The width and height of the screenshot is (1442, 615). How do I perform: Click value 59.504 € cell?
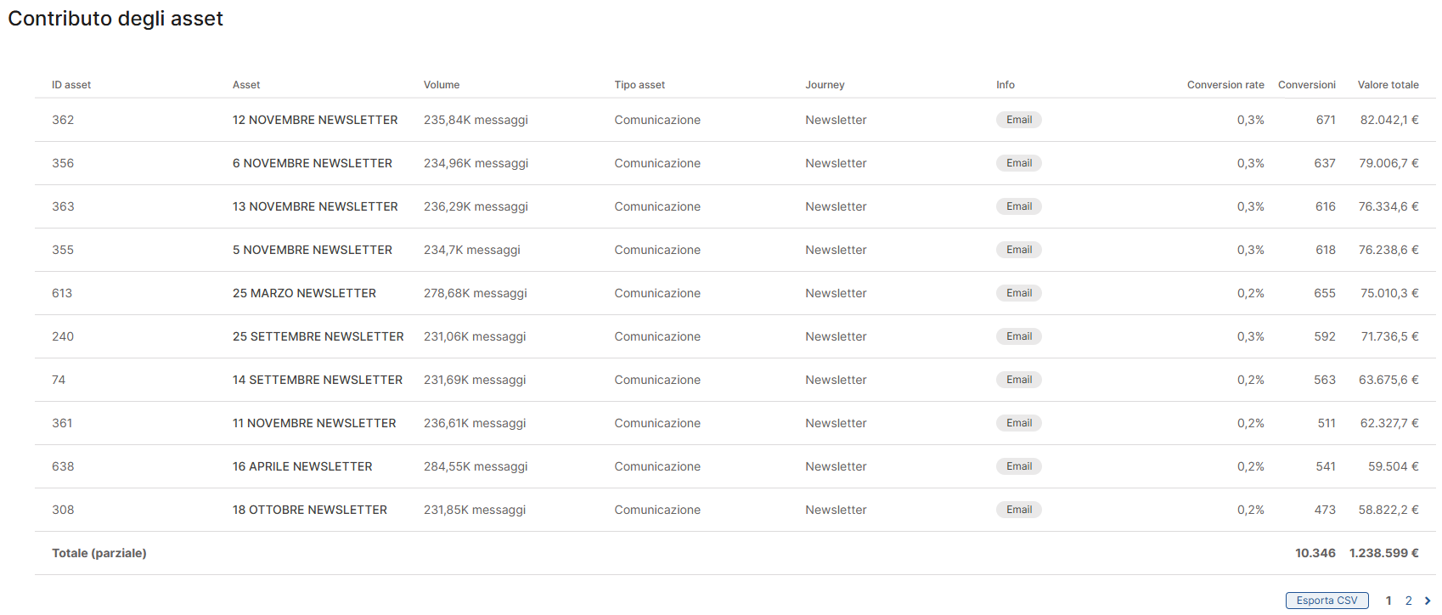click(1394, 466)
